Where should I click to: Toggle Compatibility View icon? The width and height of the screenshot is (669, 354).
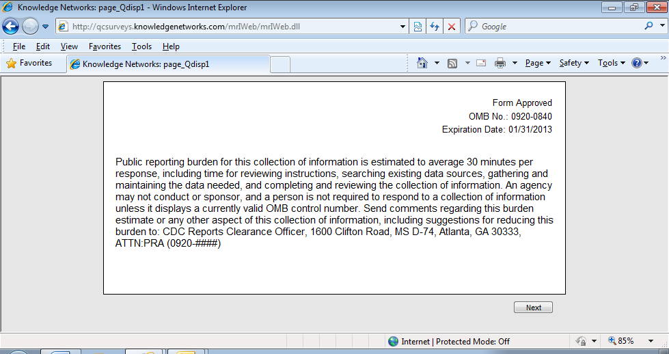tap(418, 27)
